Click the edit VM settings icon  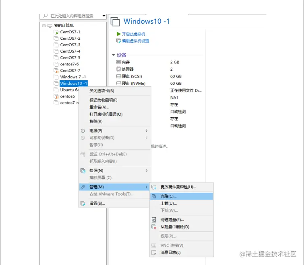pyautogui.click(x=119, y=41)
